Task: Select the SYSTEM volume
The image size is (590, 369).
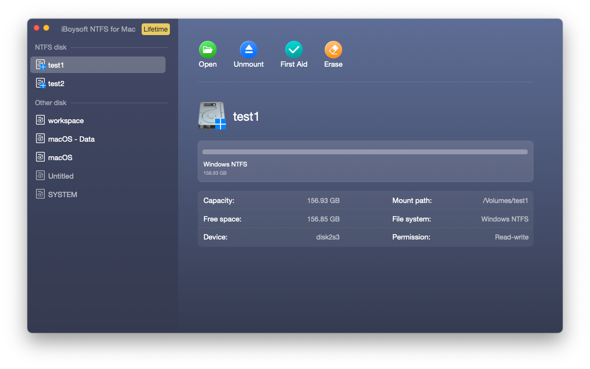Action: point(98,194)
